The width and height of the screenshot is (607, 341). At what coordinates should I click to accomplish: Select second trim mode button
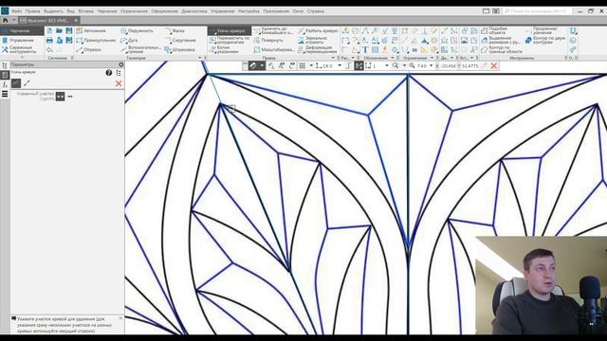click(x=27, y=83)
